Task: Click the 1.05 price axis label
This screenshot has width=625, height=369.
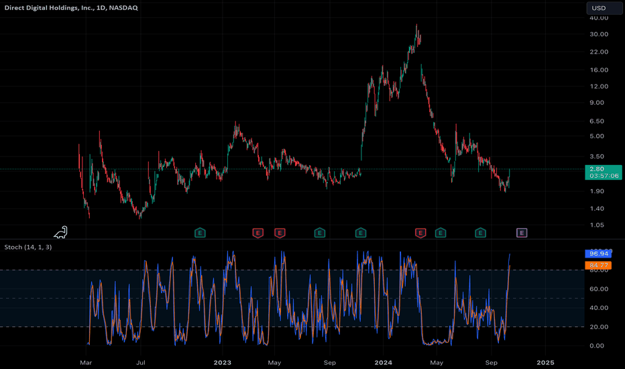Action: 597,225
